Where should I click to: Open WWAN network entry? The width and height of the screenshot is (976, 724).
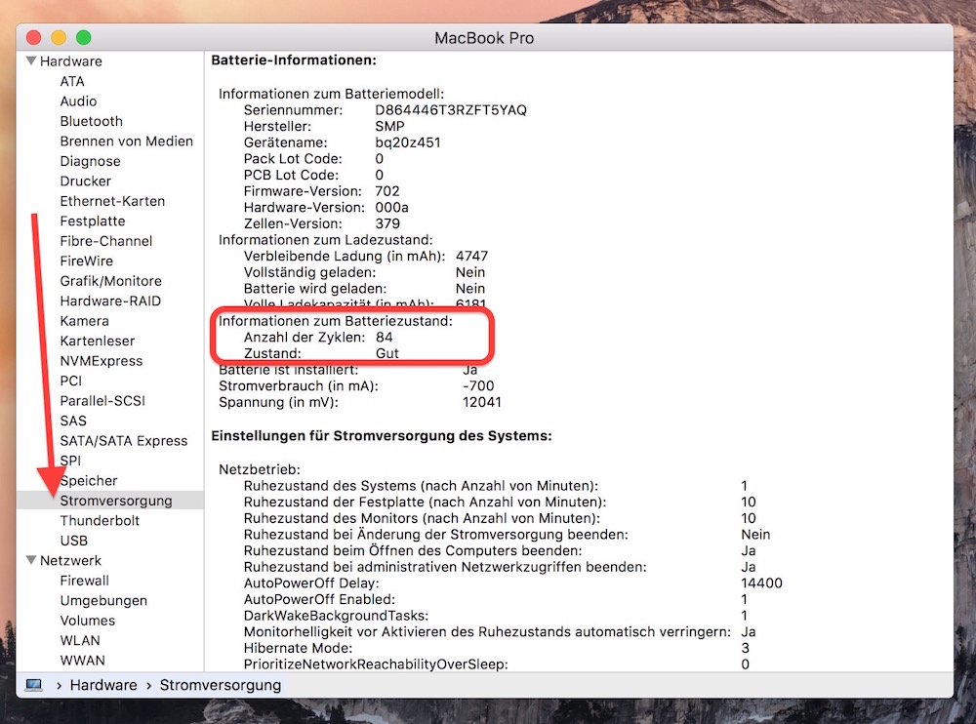coord(83,661)
